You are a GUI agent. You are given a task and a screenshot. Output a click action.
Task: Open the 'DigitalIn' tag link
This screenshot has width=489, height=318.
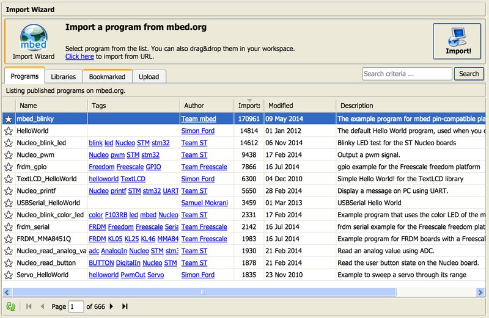point(128,263)
